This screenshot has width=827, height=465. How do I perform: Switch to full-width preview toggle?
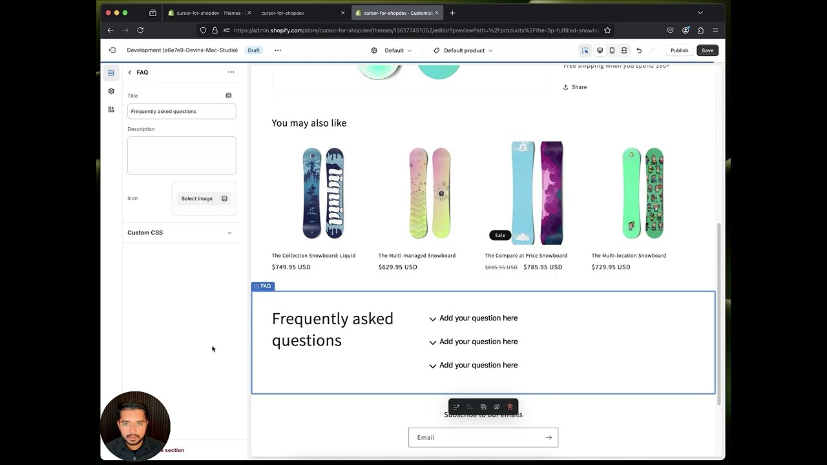click(x=623, y=50)
